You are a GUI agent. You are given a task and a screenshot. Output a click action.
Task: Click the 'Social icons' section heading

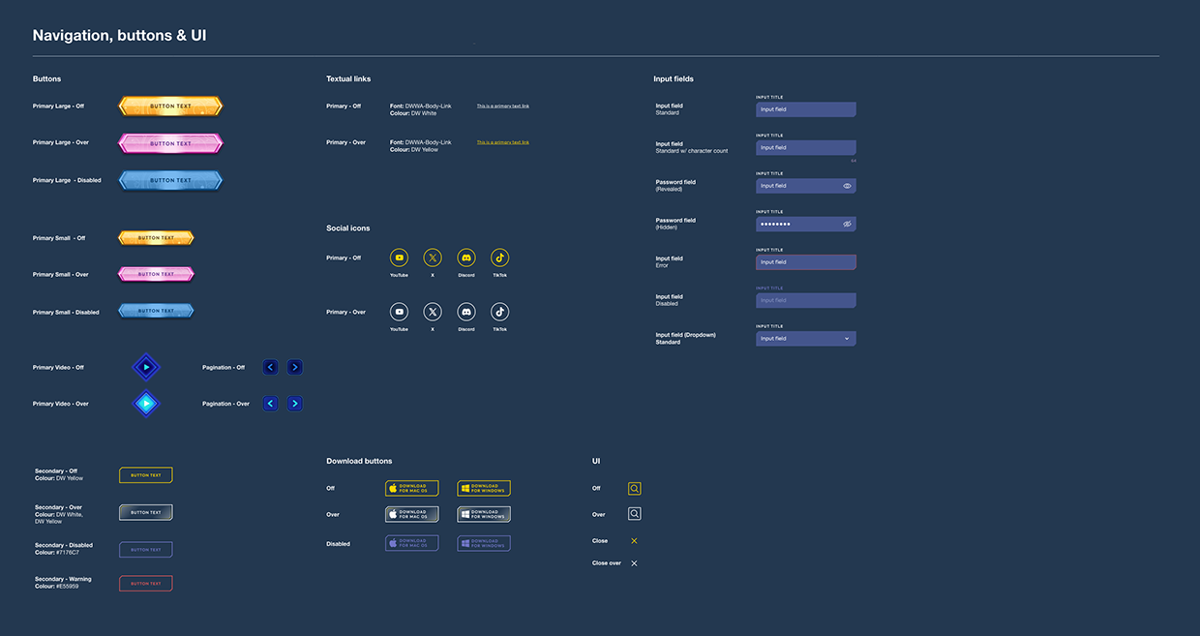click(x=348, y=228)
